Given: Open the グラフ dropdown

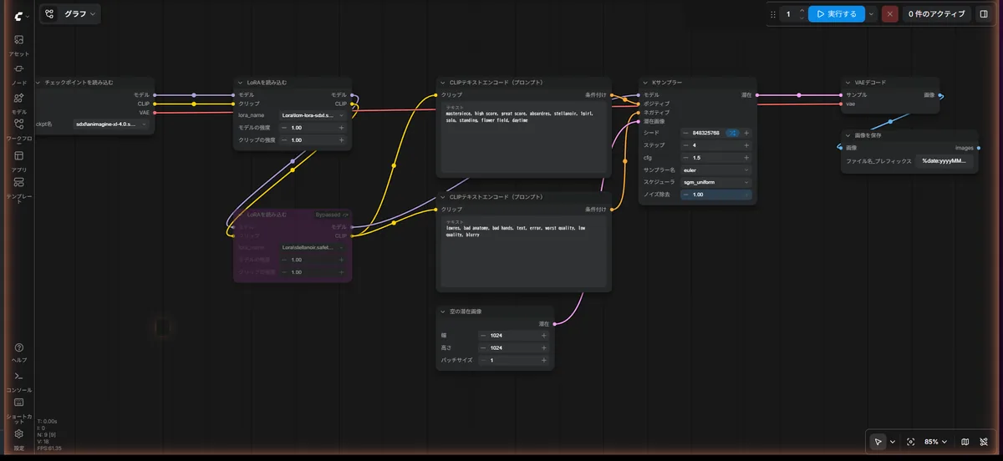Looking at the screenshot, I should pos(81,14).
